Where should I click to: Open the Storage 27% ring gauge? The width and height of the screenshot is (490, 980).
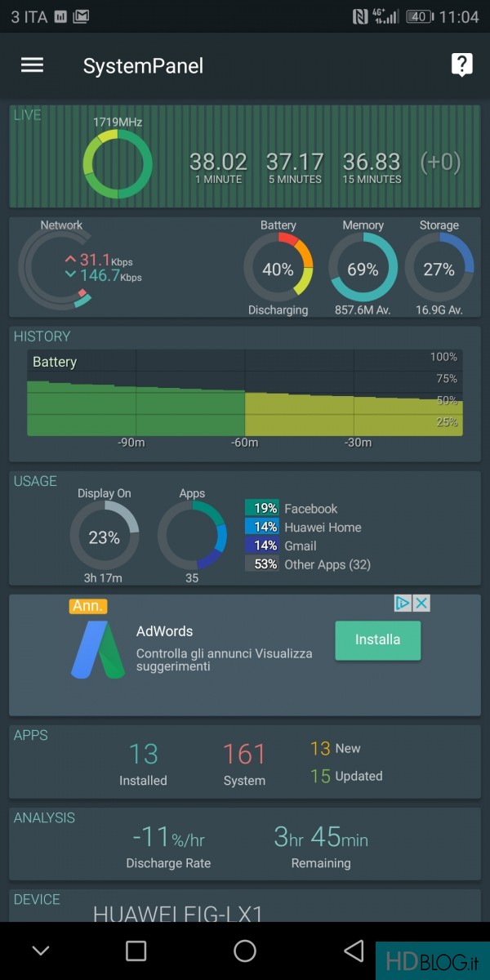(439, 269)
